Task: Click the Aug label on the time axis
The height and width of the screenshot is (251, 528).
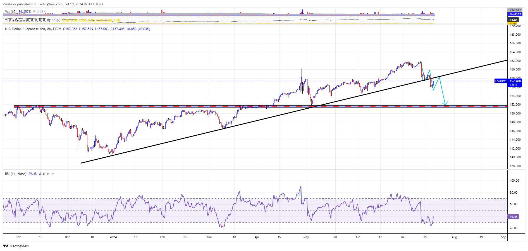Action: coord(454,237)
